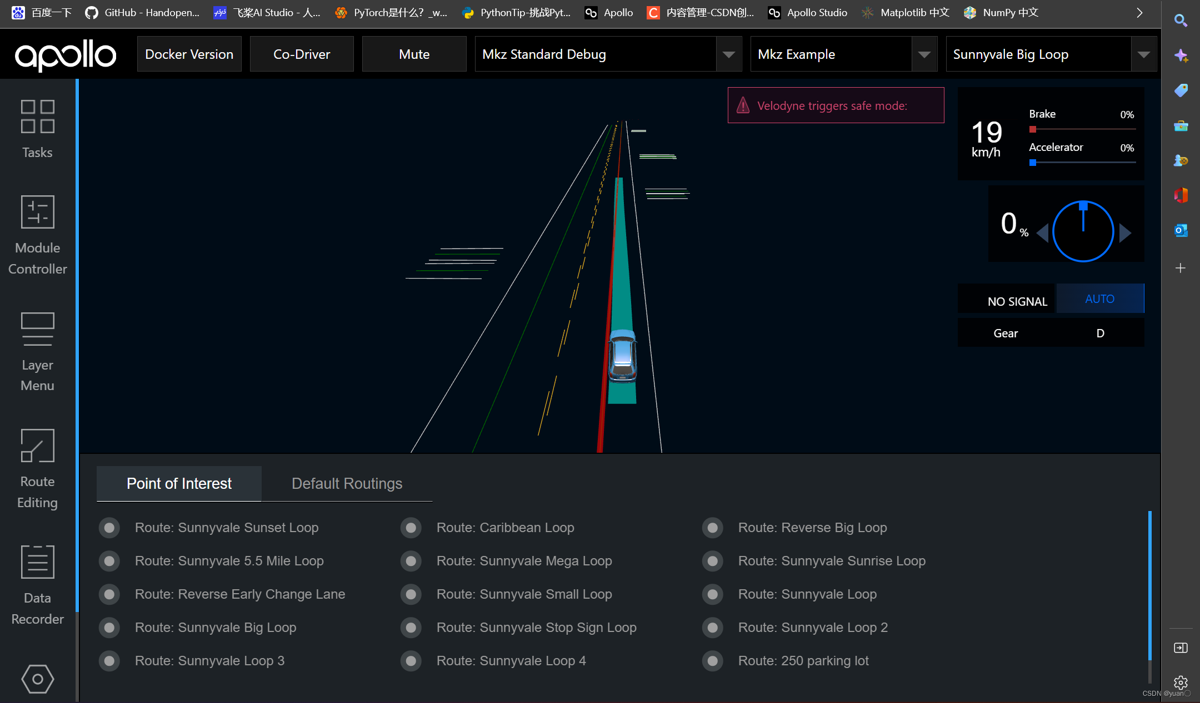1200x703 pixels.
Task: Select Route: Caribbean Loop radio button
Action: coord(411,528)
